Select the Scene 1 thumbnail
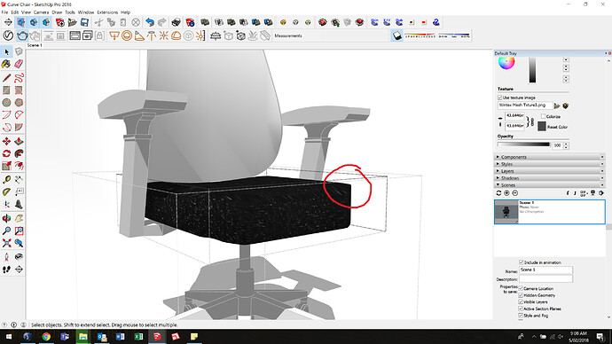 (506, 211)
